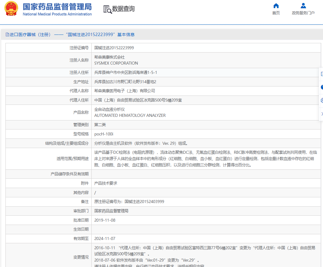Click the printer icon on side toolbar
323x267 pixels.
[322, 101]
